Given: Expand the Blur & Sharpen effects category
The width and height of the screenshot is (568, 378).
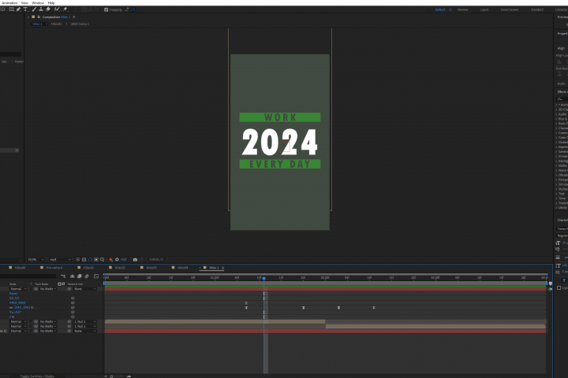Looking at the screenshot, I should [x=556, y=119].
